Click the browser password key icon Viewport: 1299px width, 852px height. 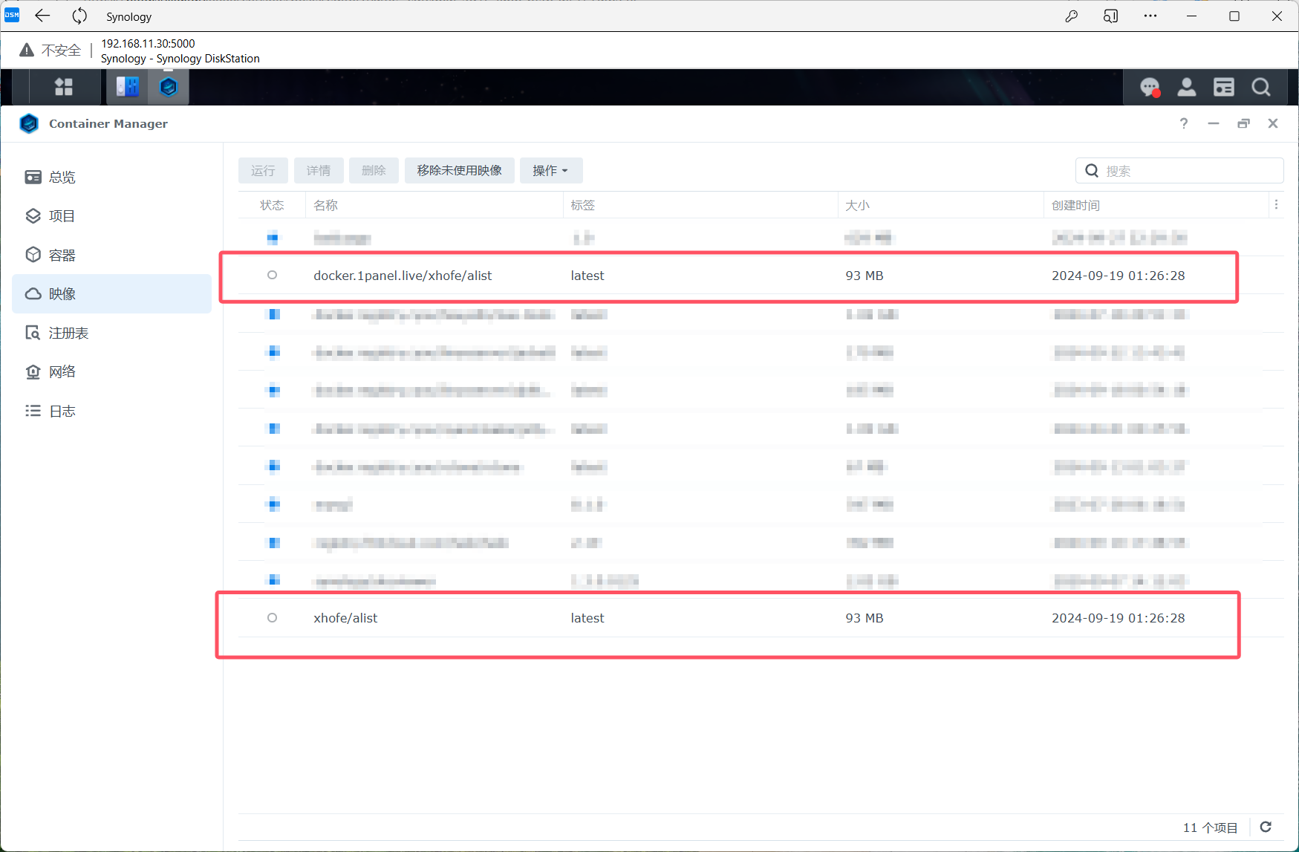(x=1071, y=16)
